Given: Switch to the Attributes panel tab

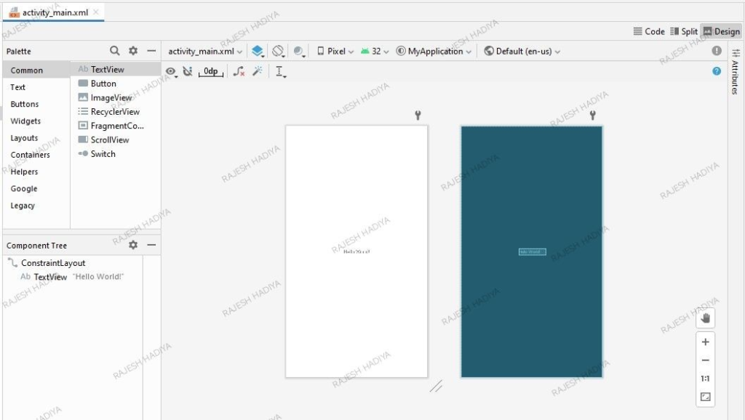Looking at the screenshot, I should pyautogui.click(x=737, y=81).
